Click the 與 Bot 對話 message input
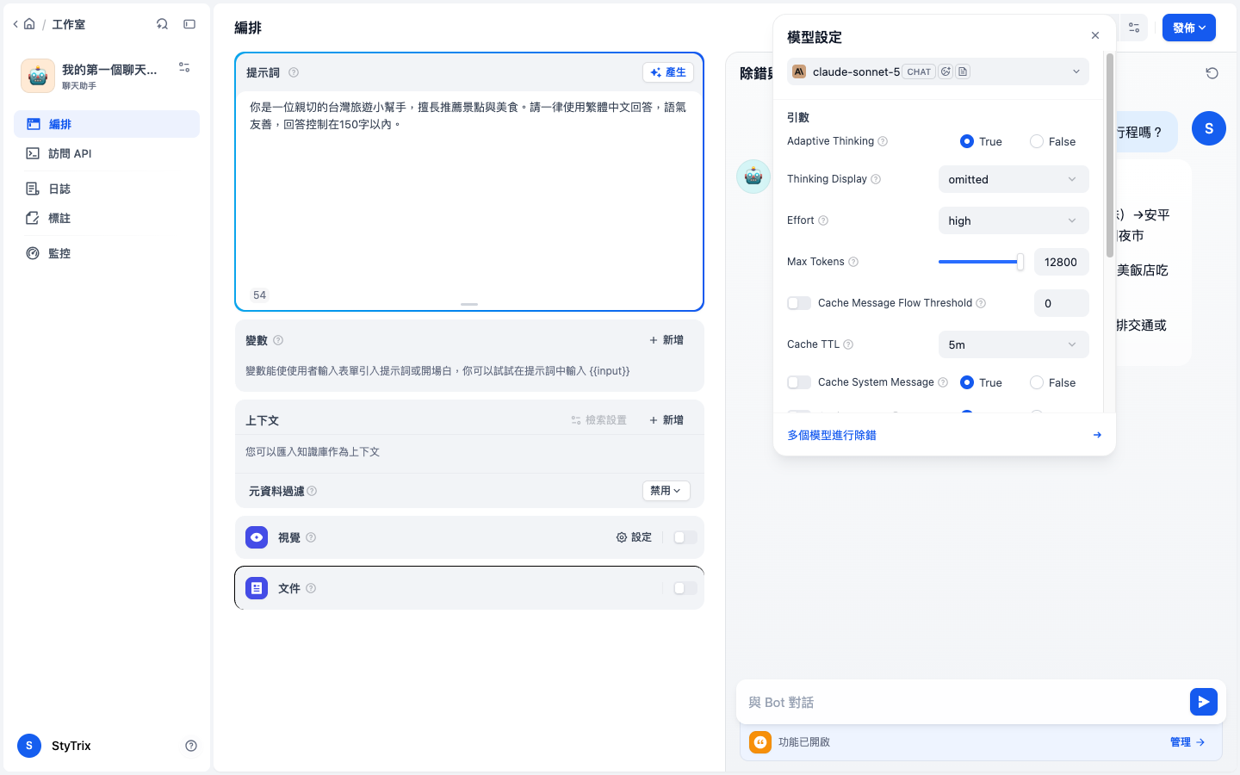This screenshot has height=775, width=1240. tap(964, 702)
